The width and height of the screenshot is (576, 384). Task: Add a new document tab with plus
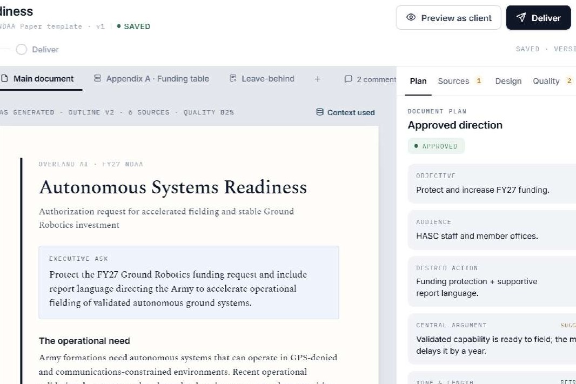click(x=317, y=78)
